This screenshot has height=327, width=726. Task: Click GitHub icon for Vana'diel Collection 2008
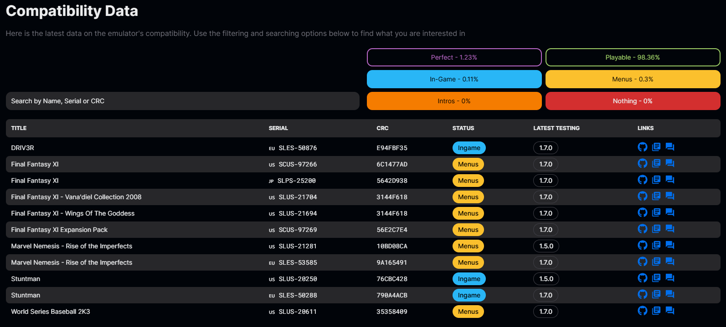point(642,196)
